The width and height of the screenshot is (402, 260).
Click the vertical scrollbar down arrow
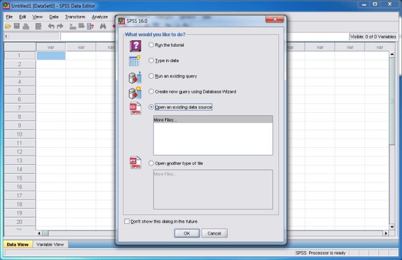coord(392,227)
